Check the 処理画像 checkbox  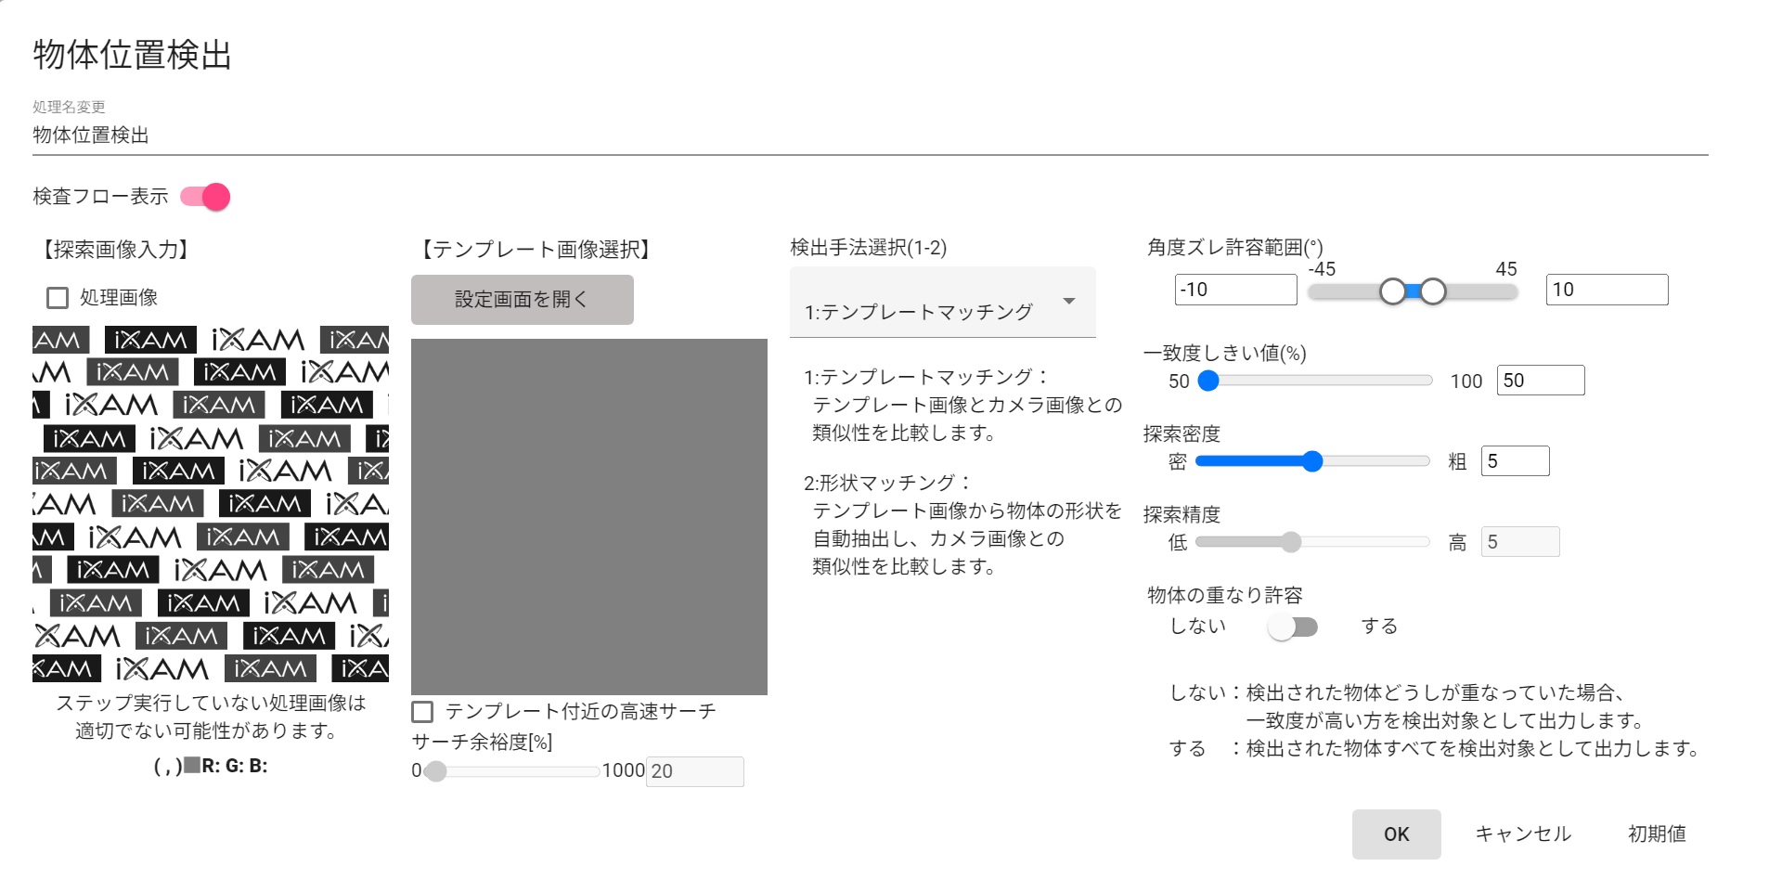[x=58, y=298]
